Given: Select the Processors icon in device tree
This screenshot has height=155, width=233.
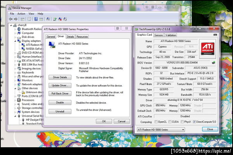Looking at the screenshot, I should pyautogui.click(x=19, y=100).
